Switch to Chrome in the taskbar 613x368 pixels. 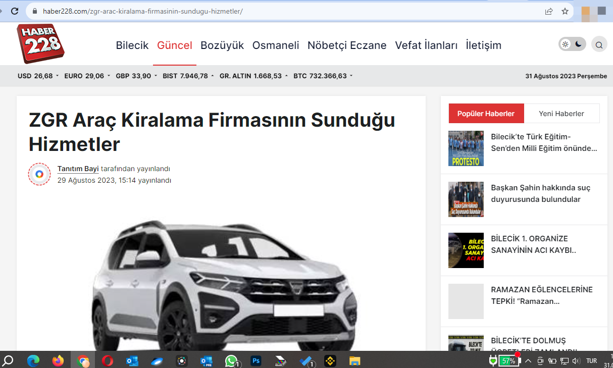83,361
